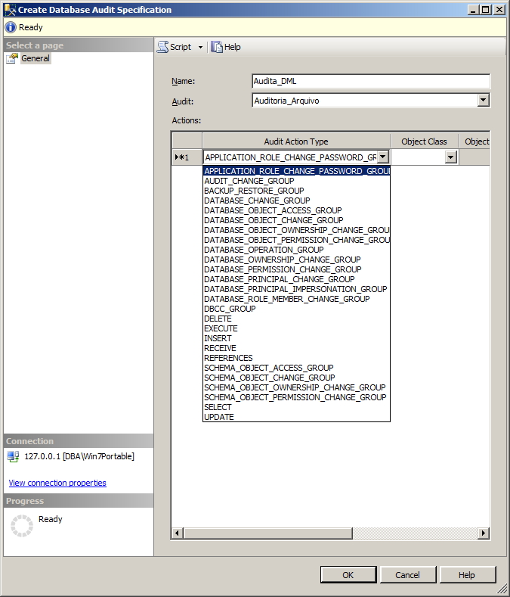Choose AUDIT_CHANGE_GROUP option
510x597 pixels.
pyautogui.click(x=297, y=181)
